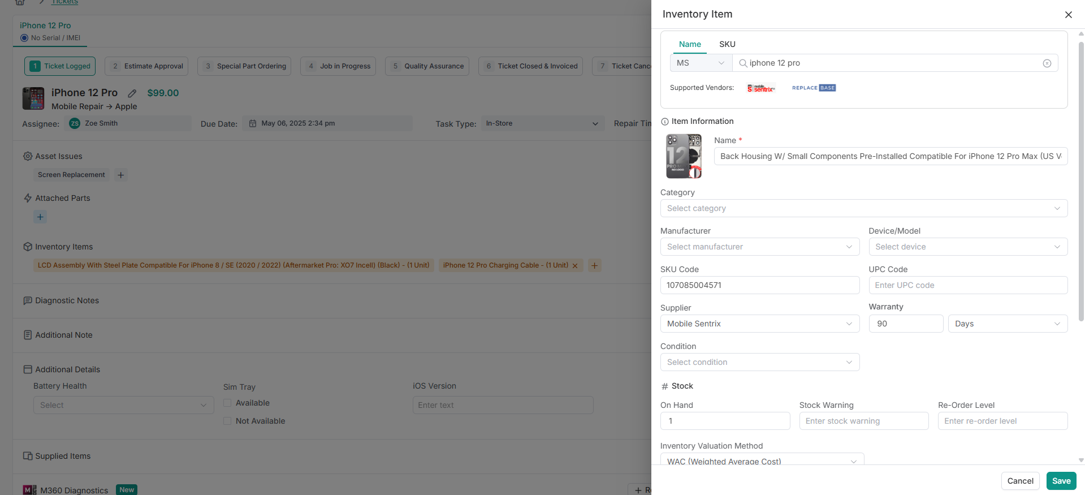Click the Warranty value field
This screenshot has width=1085, height=495.
click(906, 324)
